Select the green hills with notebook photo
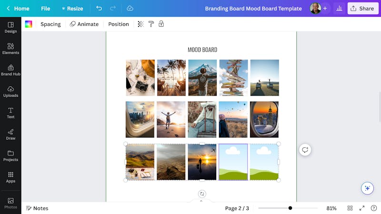Screen dimensions: 381x214 tap(140, 162)
